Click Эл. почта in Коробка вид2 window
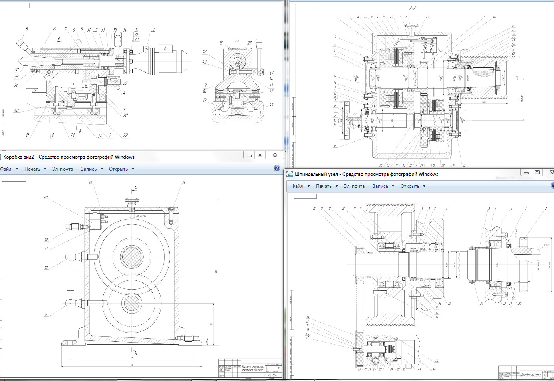 tap(62, 169)
